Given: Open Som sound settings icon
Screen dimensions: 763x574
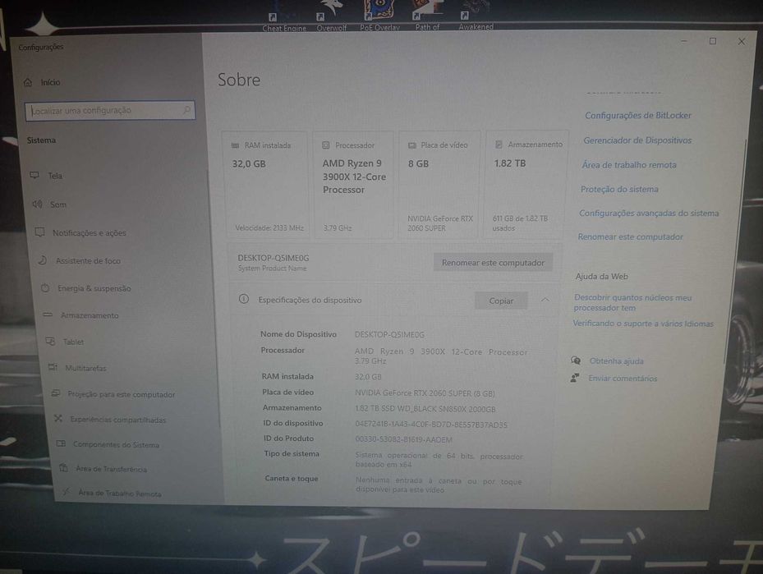Looking at the screenshot, I should click(37, 204).
